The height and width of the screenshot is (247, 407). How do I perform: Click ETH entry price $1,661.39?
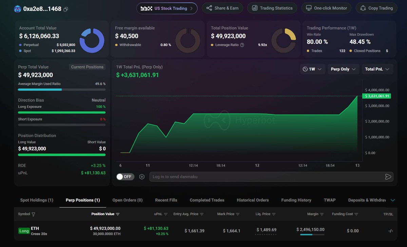point(194,231)
